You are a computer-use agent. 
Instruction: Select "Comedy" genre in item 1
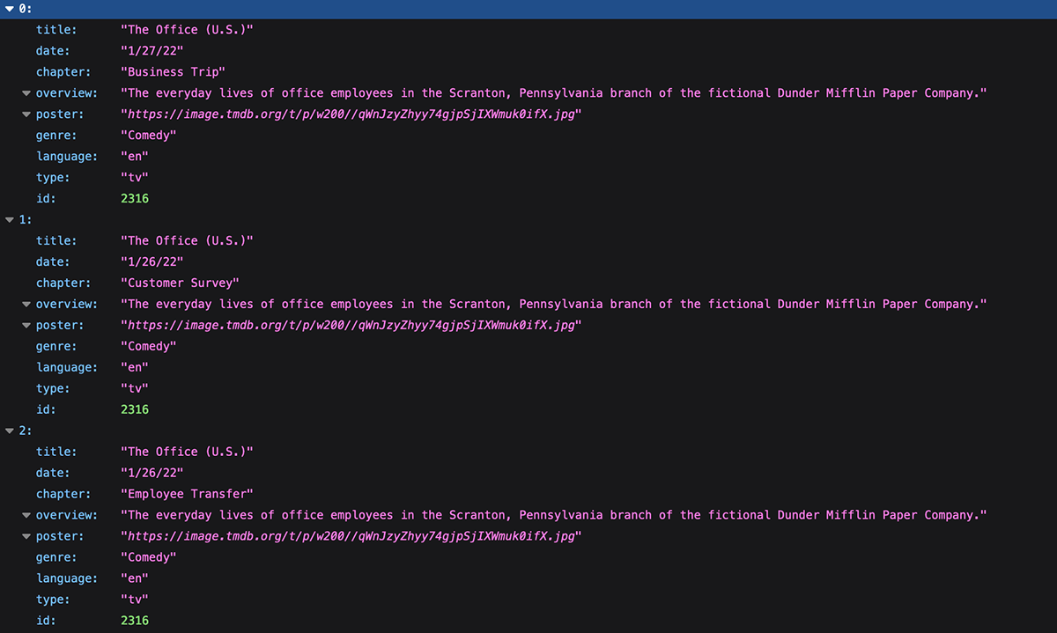[x=148, y=347]
